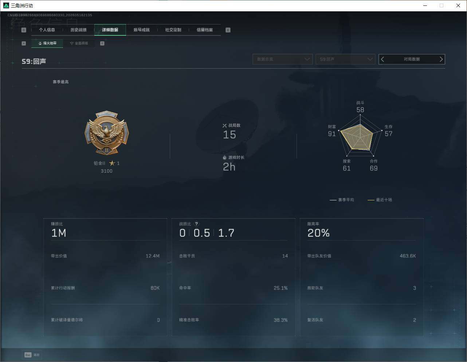Click the 救助队友 row showing 3

[x=362, y=288]
